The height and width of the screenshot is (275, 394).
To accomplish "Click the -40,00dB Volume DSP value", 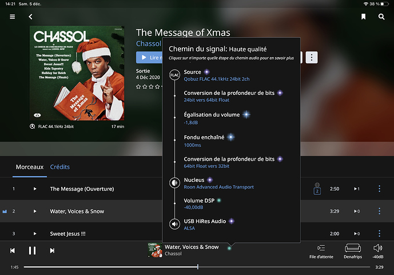I will point(193,207).
